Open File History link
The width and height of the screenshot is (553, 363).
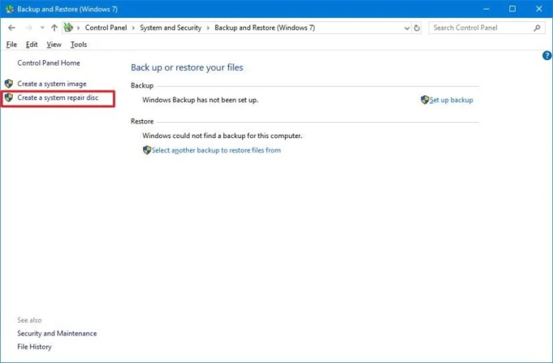(34, 347)
